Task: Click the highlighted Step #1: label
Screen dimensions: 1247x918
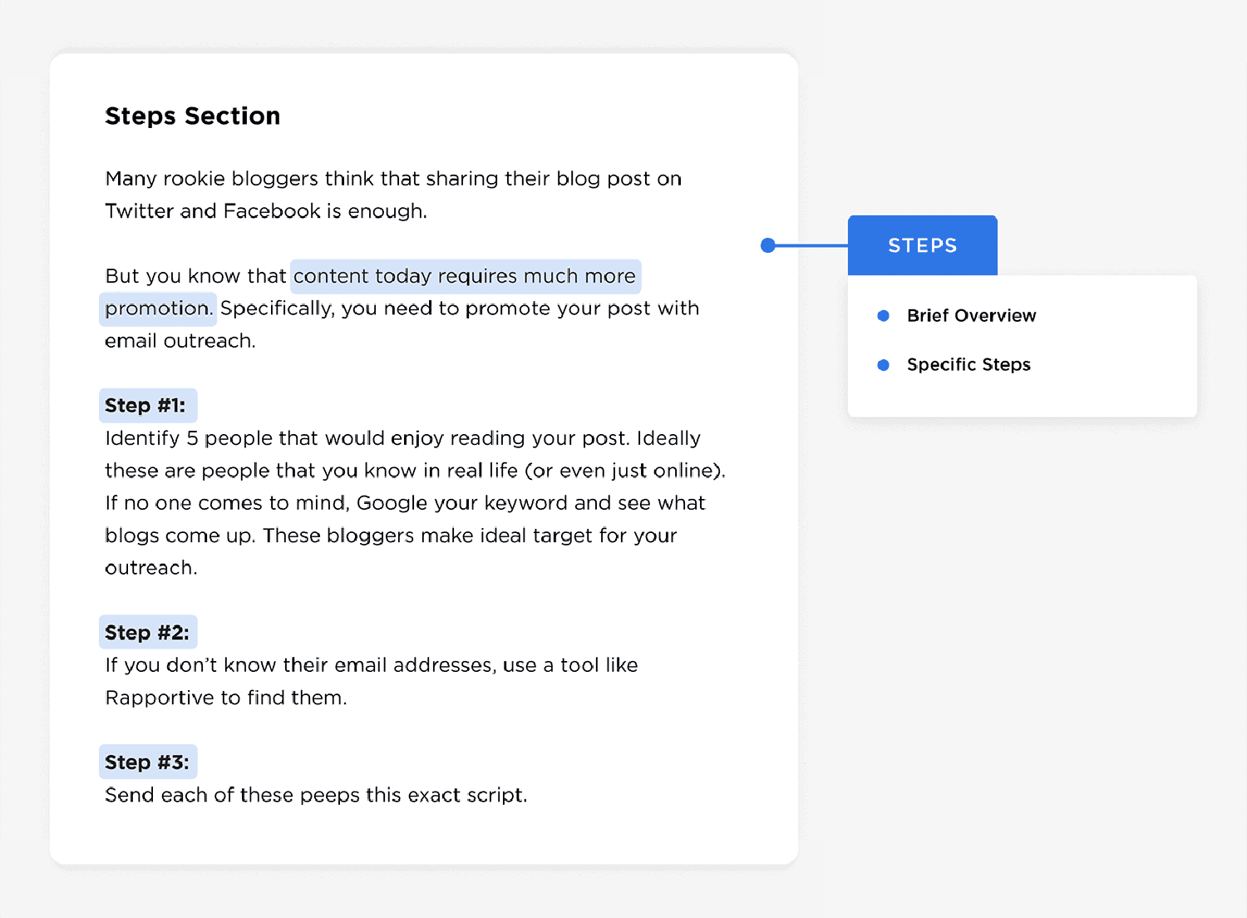Action: click(148, 406)
